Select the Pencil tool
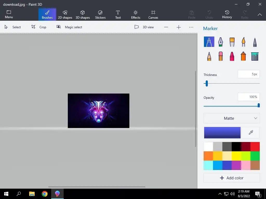266x199 pixels. (x=209, y=56)
